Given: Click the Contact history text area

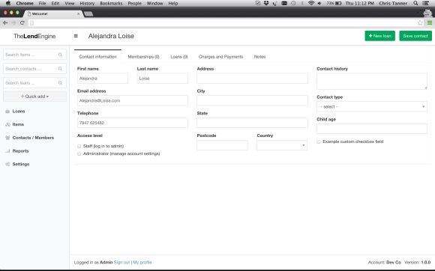Looking at the screenshot, I should [372, 81].
